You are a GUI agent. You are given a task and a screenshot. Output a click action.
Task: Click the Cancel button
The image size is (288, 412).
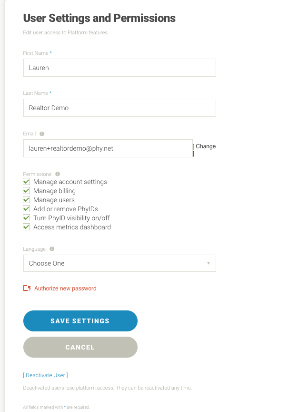click(x=80, y=347)
